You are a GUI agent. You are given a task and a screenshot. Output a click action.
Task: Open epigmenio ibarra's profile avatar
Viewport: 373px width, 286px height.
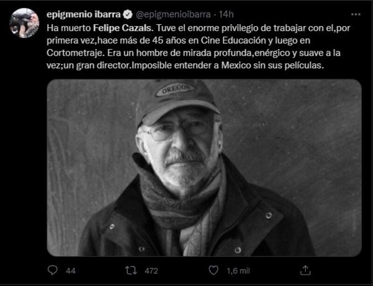coord(24,23)
